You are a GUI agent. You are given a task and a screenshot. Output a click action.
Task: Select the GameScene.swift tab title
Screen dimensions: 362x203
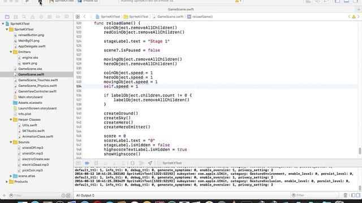click(181, 10)
